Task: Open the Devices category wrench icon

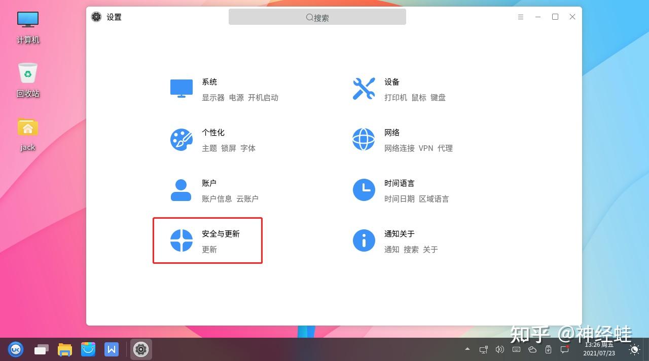Action: pos(364,88)
